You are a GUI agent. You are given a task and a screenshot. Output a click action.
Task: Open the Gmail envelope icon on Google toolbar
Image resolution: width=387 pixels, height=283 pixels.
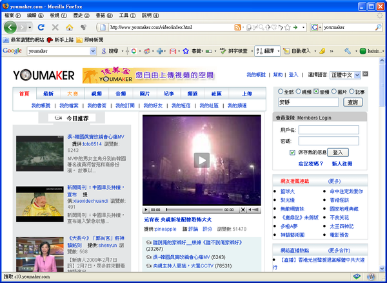[173, 51]
